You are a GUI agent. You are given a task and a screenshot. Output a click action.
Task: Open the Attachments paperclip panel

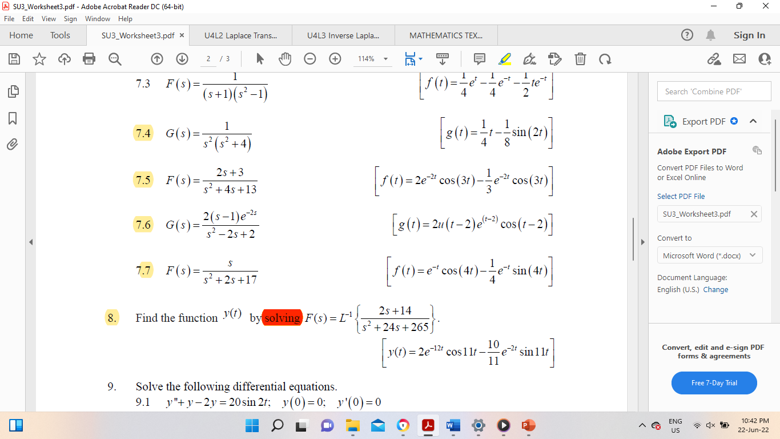coord(13,144)
